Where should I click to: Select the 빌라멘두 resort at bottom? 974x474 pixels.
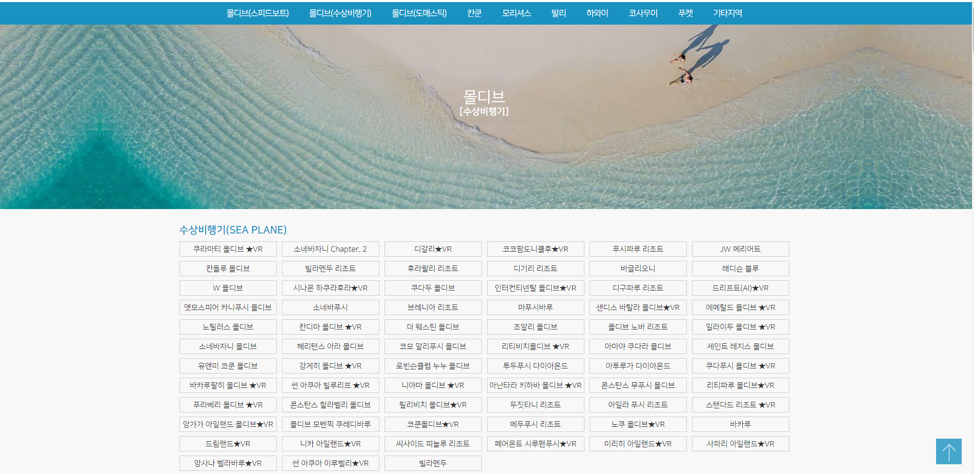click(433, 463)
